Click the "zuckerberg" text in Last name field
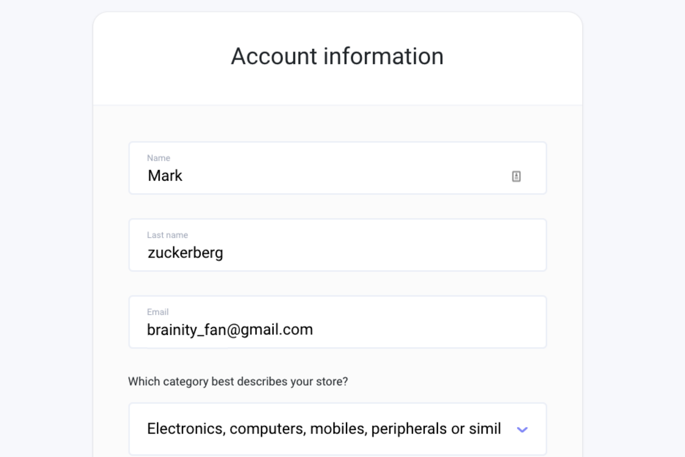This screenshot has height=457, width=685. pyautogui.click(x=185, y=253)
